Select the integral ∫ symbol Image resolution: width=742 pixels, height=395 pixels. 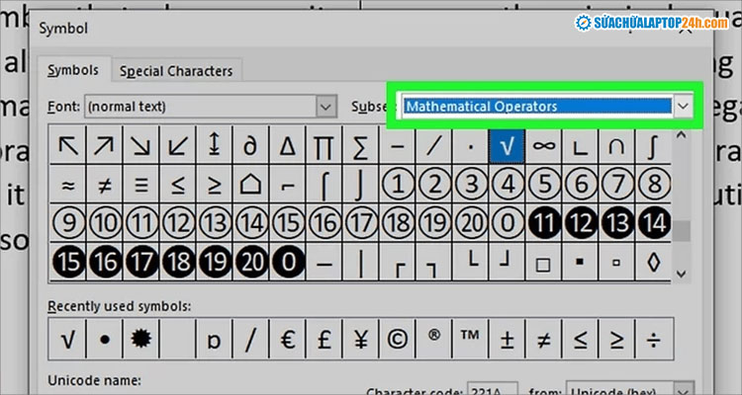point(653,146)
